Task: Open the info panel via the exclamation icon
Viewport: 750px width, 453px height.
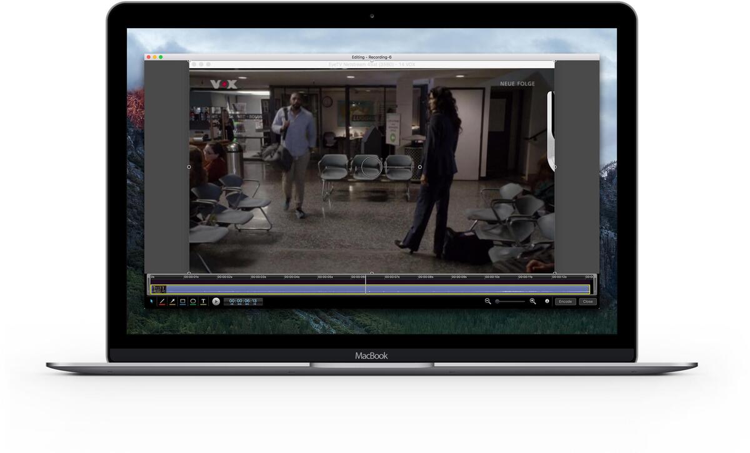Action: coord(547,301)
